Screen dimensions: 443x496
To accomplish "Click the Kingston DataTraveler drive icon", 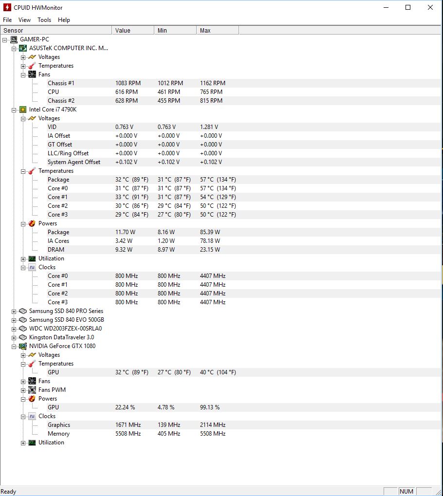I will [23, 337].
